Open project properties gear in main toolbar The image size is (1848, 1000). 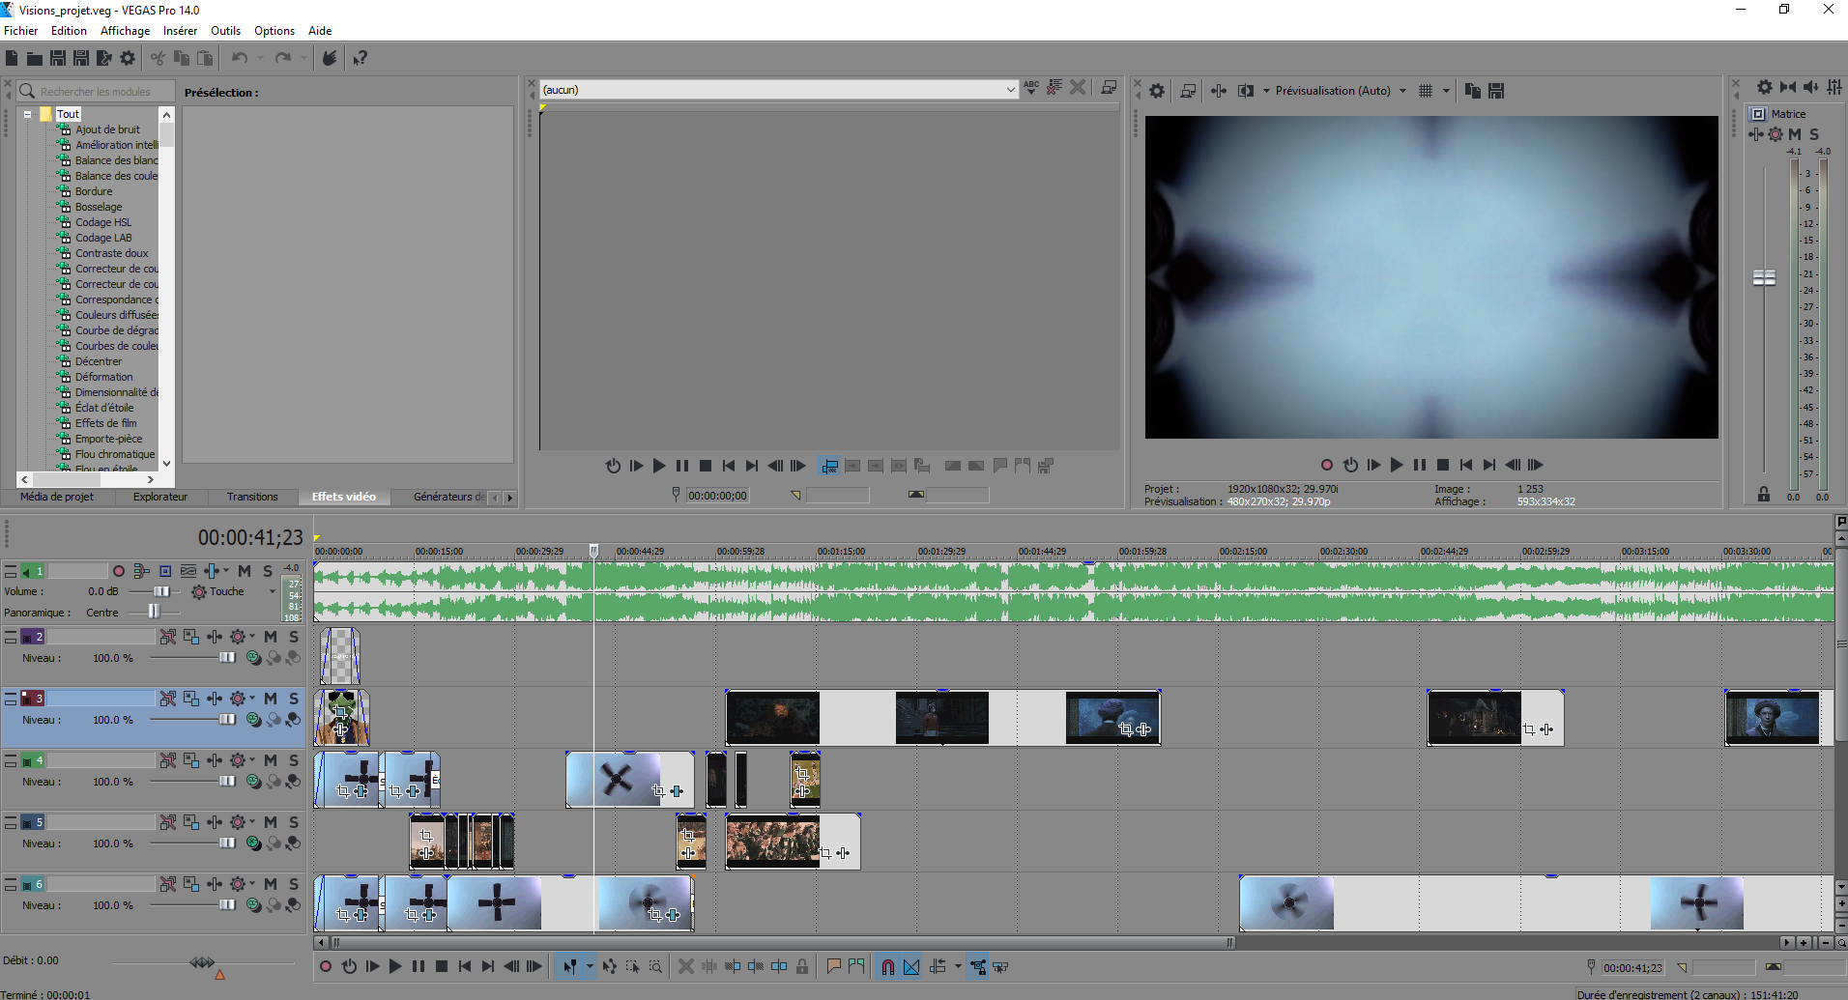128,58
